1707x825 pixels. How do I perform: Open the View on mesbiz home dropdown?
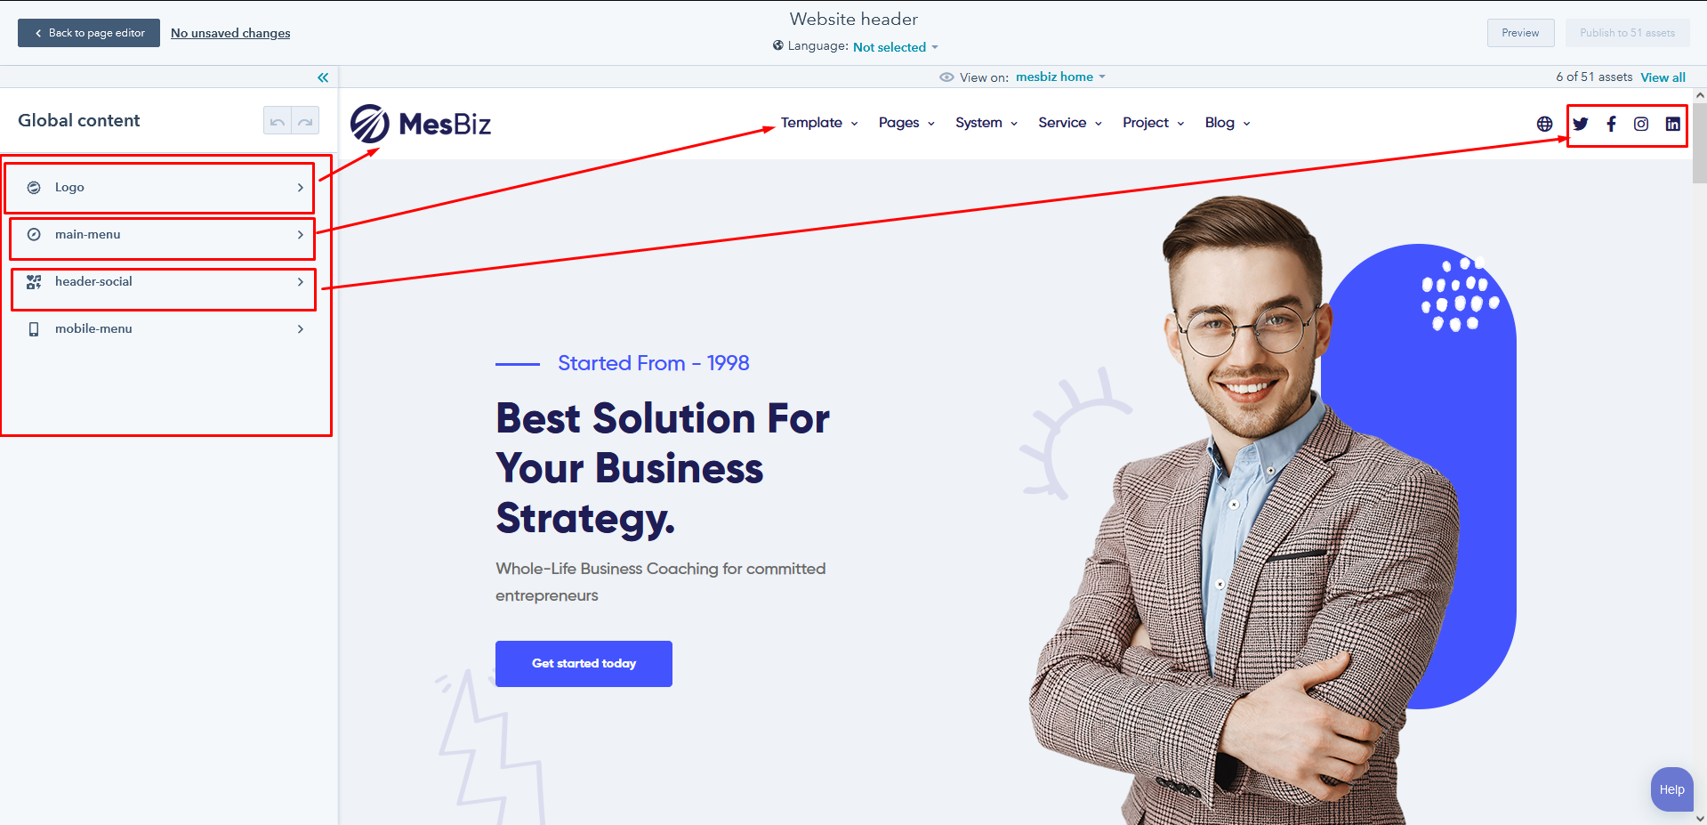pyautogui.click(x=1060, y=77)
